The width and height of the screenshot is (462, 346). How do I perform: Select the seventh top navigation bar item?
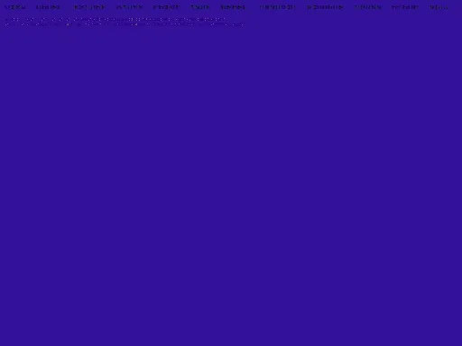click(x=233, y=7)
